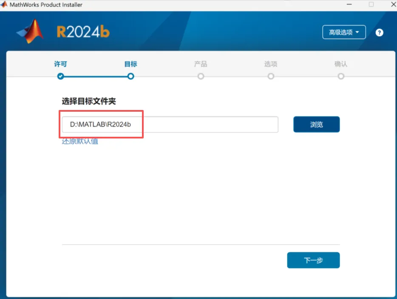
Task: Click the 选项 progress circle
Action: [x=271, y=76]
